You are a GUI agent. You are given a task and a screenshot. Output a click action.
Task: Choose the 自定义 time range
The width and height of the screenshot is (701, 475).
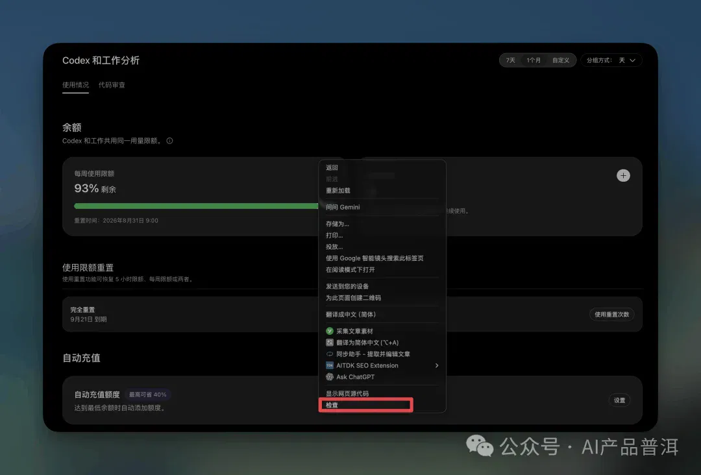point(561,60)
